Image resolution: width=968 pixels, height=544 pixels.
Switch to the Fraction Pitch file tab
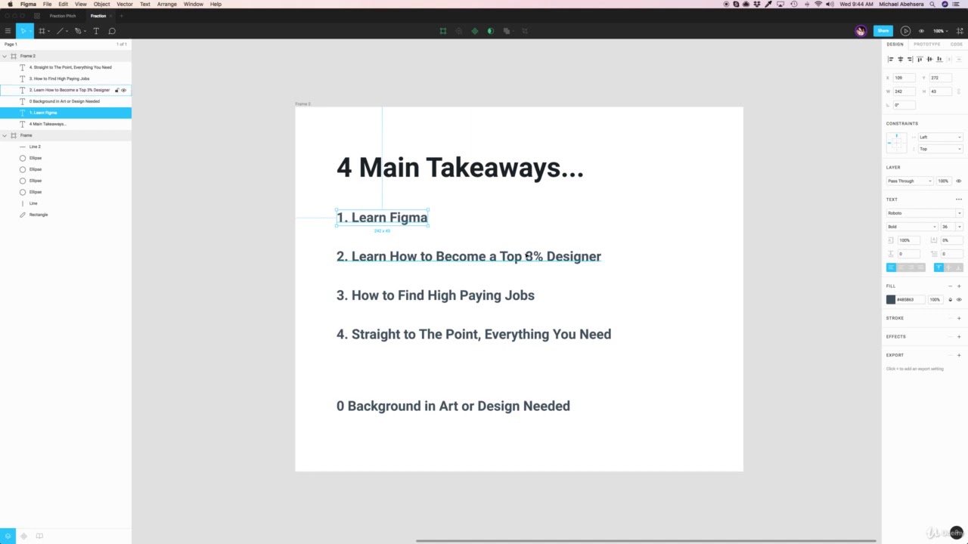click(63, 16)
